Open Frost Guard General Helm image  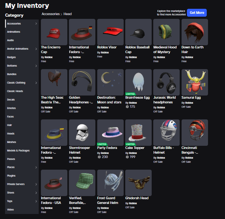pos(110,183)
